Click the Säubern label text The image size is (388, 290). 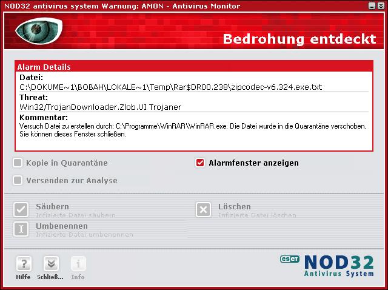(x=53, y=206)
